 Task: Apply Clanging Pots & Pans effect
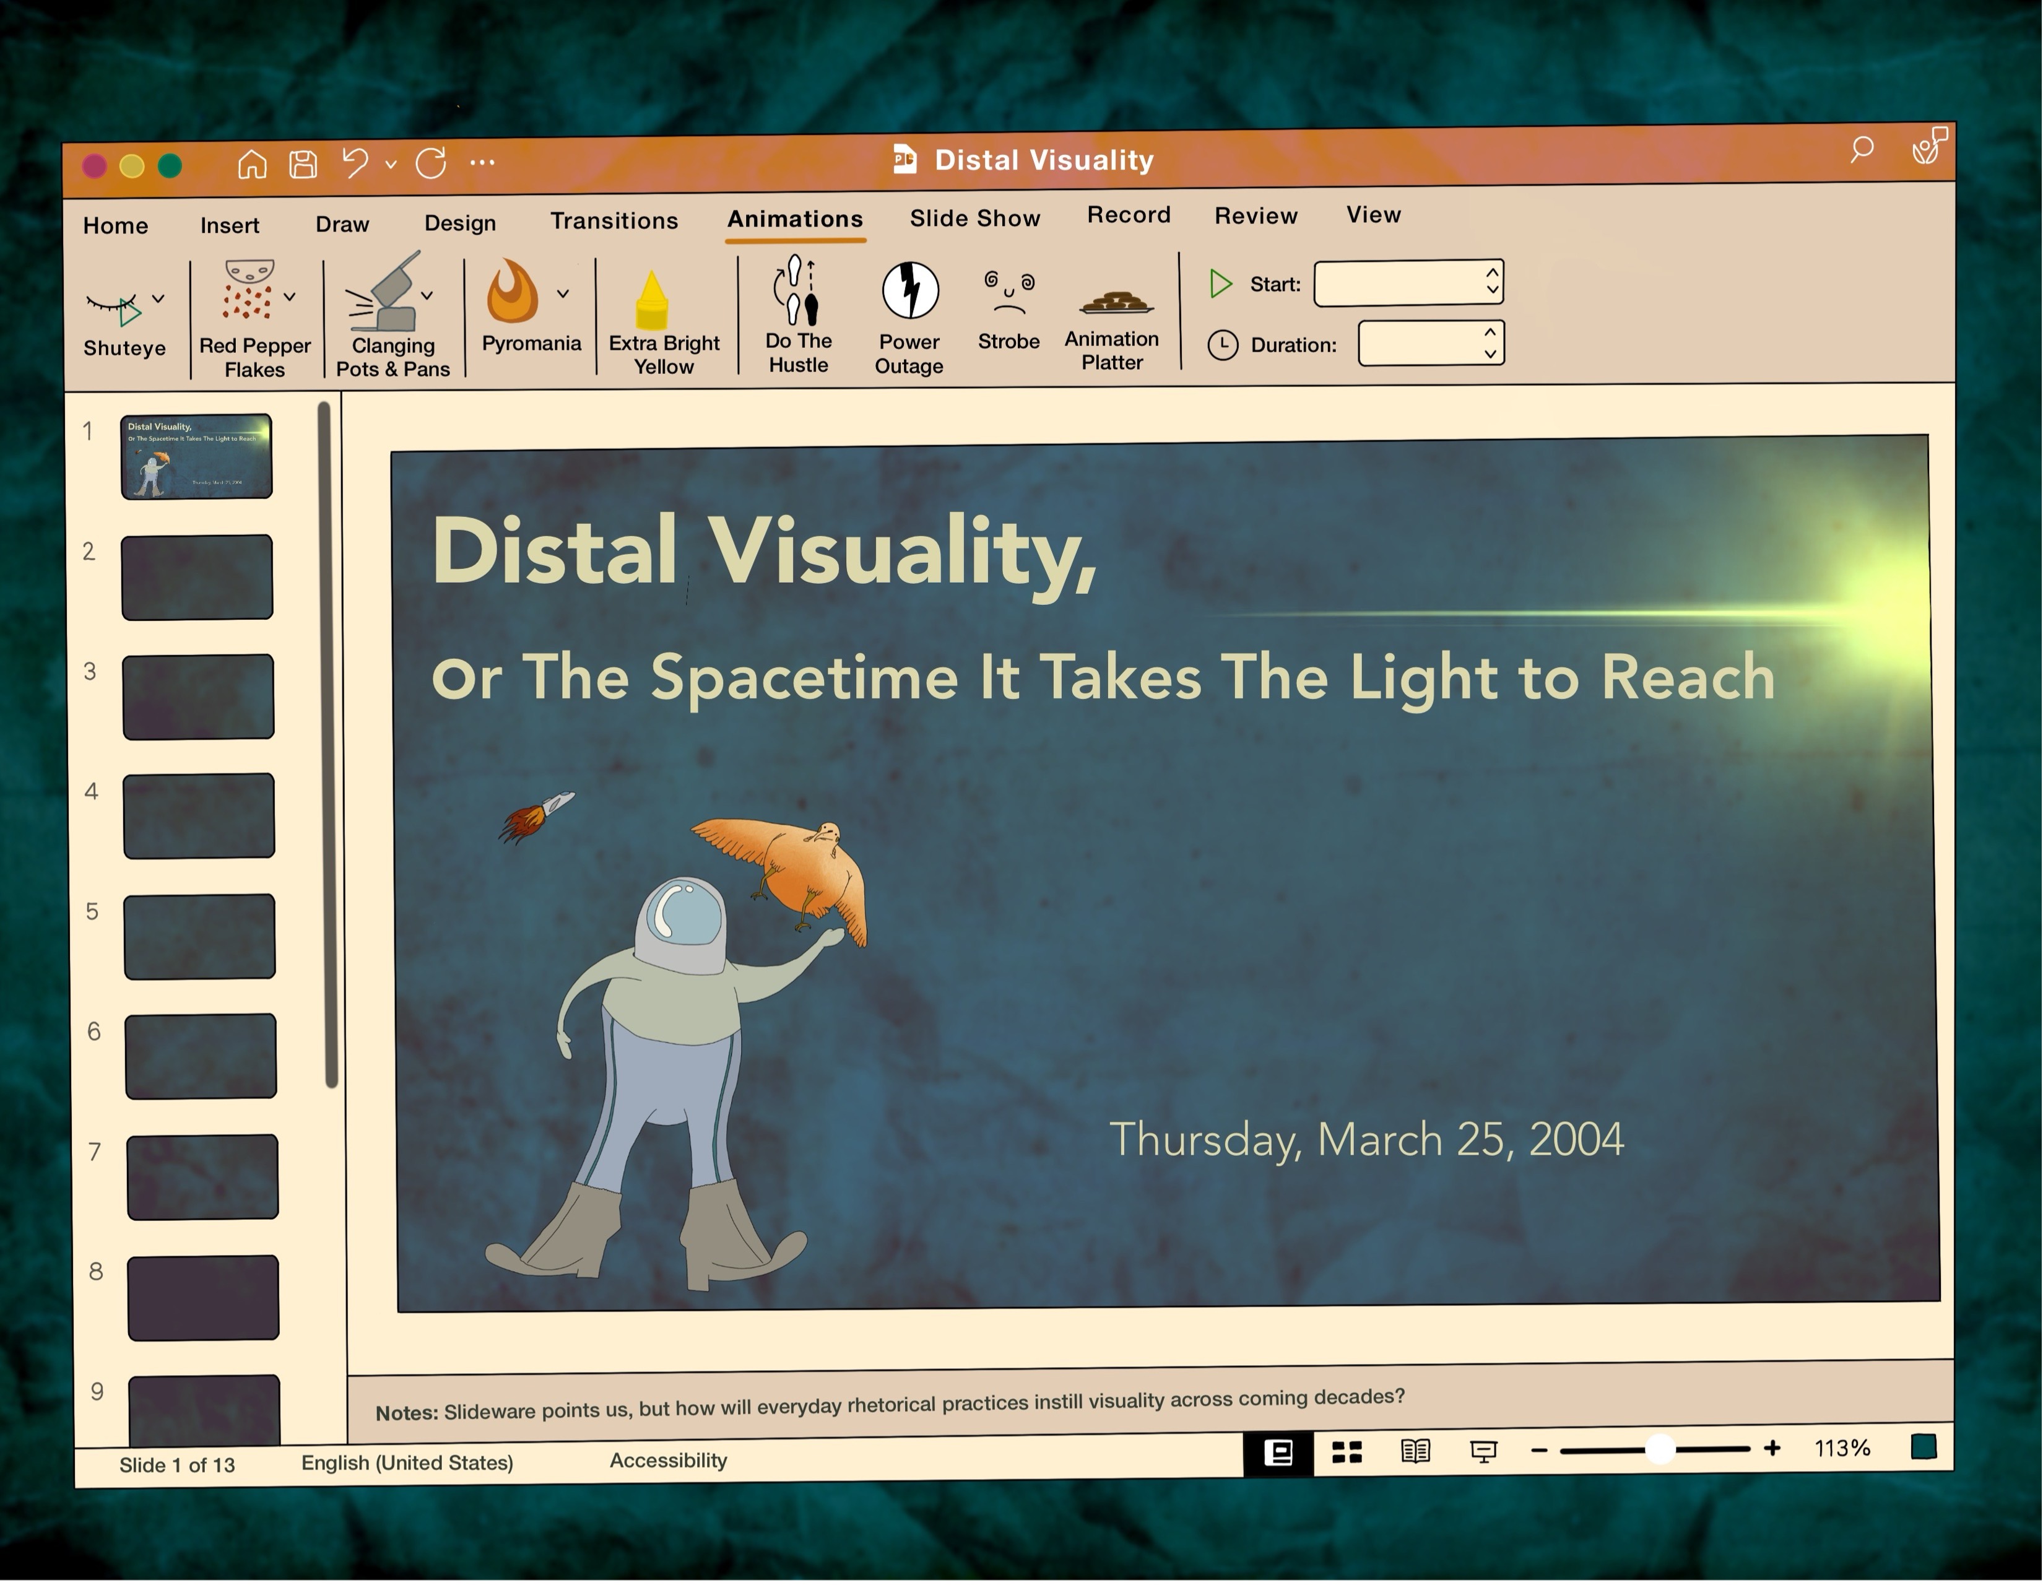pyautogui.click(x=393, y=315)
